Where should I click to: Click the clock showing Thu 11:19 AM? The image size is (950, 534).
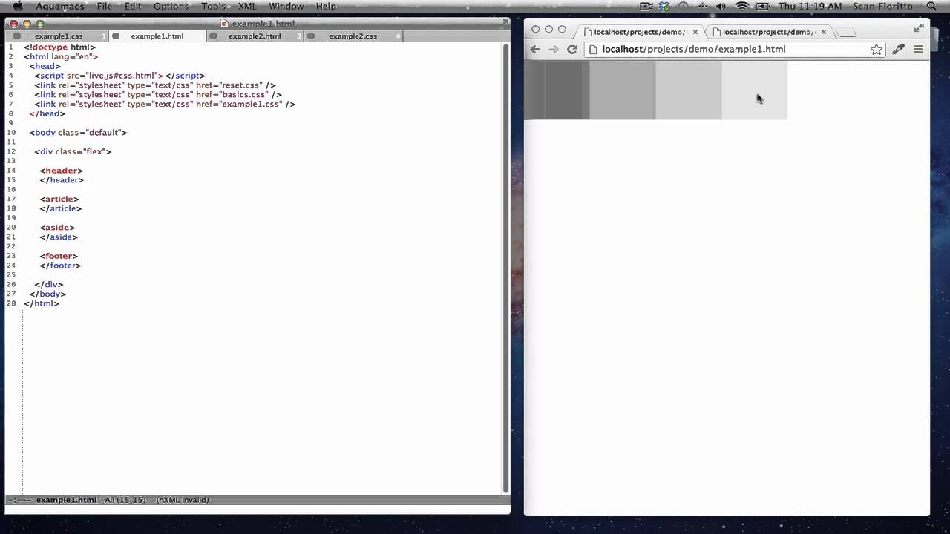pyautogui.click(x=811, y=7)
